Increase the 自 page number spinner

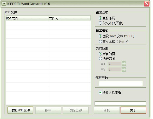coord(124,62)
